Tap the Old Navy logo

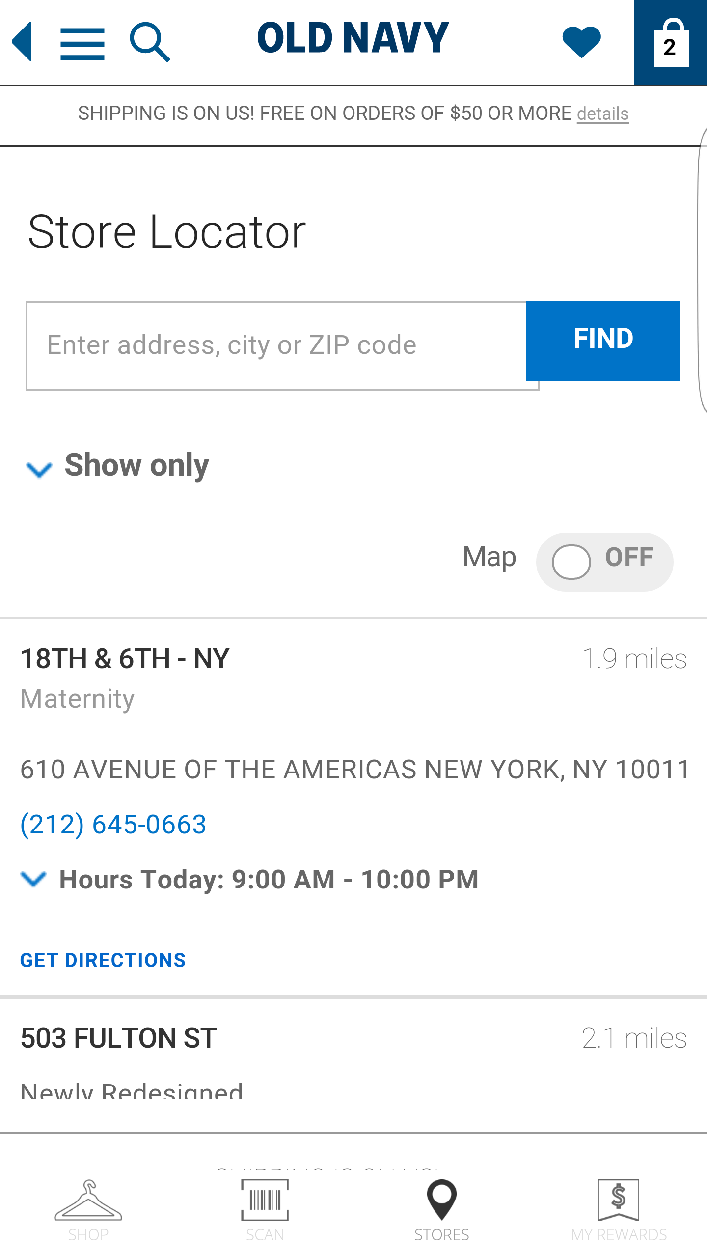[353, 38]
